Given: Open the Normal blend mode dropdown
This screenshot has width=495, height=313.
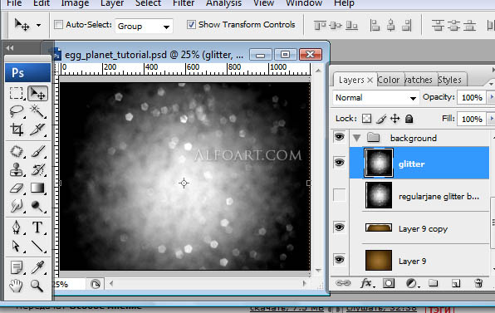Looking at the screenshot, I should 375,98.
